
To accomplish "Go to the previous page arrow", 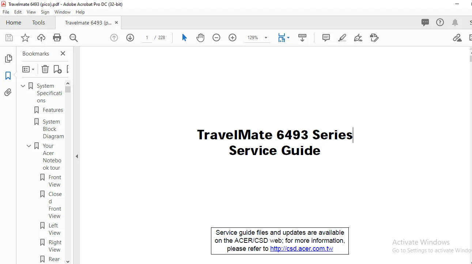I will (114, 38).
